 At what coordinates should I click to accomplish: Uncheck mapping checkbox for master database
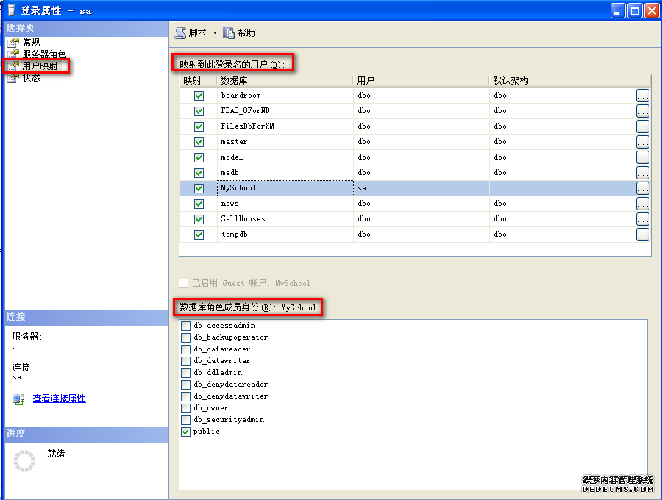click(x=199, y=142)
